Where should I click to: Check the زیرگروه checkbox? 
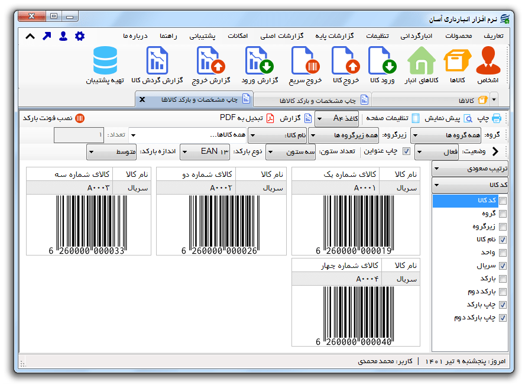point(503,227)
